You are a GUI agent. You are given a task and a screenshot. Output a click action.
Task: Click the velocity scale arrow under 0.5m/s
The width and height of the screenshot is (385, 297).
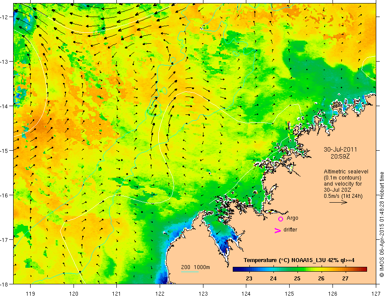coord(338,202)
